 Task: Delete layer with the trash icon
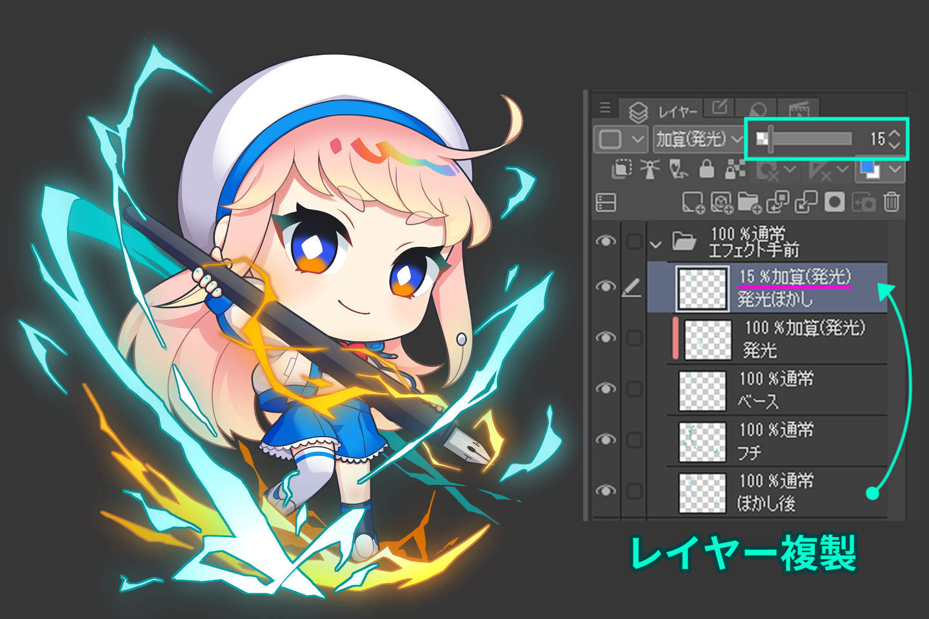click(892, 202)
